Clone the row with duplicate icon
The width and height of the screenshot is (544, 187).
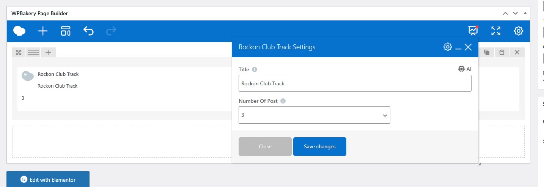pos(487,52)
